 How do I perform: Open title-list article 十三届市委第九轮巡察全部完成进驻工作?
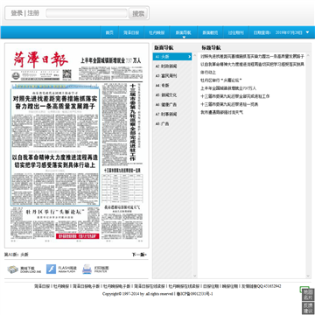[x=234, y=96]
